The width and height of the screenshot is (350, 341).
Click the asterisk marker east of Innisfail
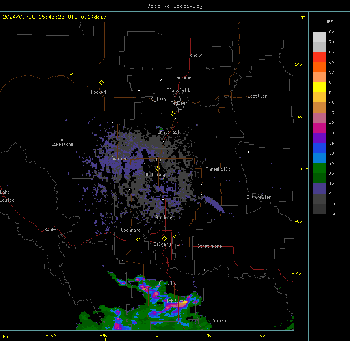click(204, 123)
